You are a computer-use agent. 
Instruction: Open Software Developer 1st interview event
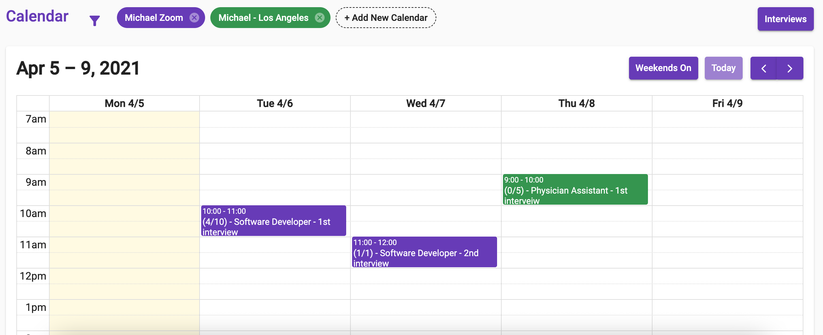click(273, 221)
